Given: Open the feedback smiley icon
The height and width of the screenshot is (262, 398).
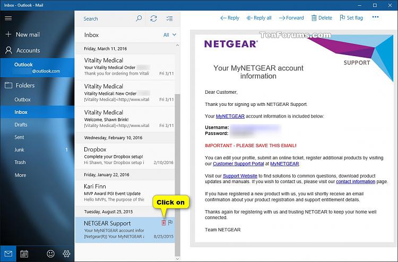Looking at the screenshot, I should [x=50, y=254].
